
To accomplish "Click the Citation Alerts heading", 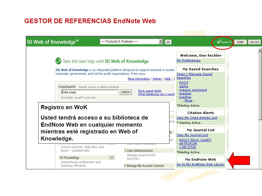I will point(201,113).
